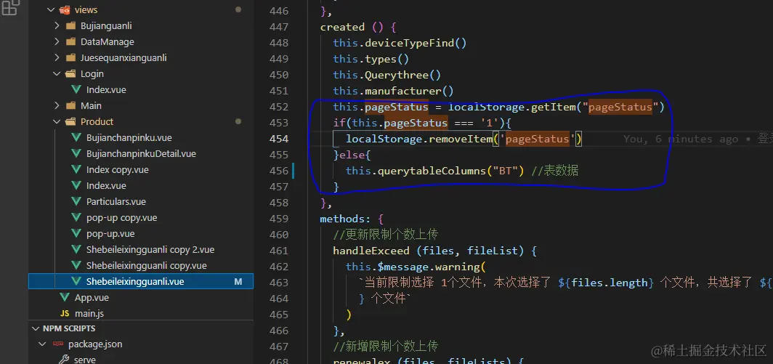
Task: Expand the Juesequanxianguanli folder
Action: (x=57, y=57)
